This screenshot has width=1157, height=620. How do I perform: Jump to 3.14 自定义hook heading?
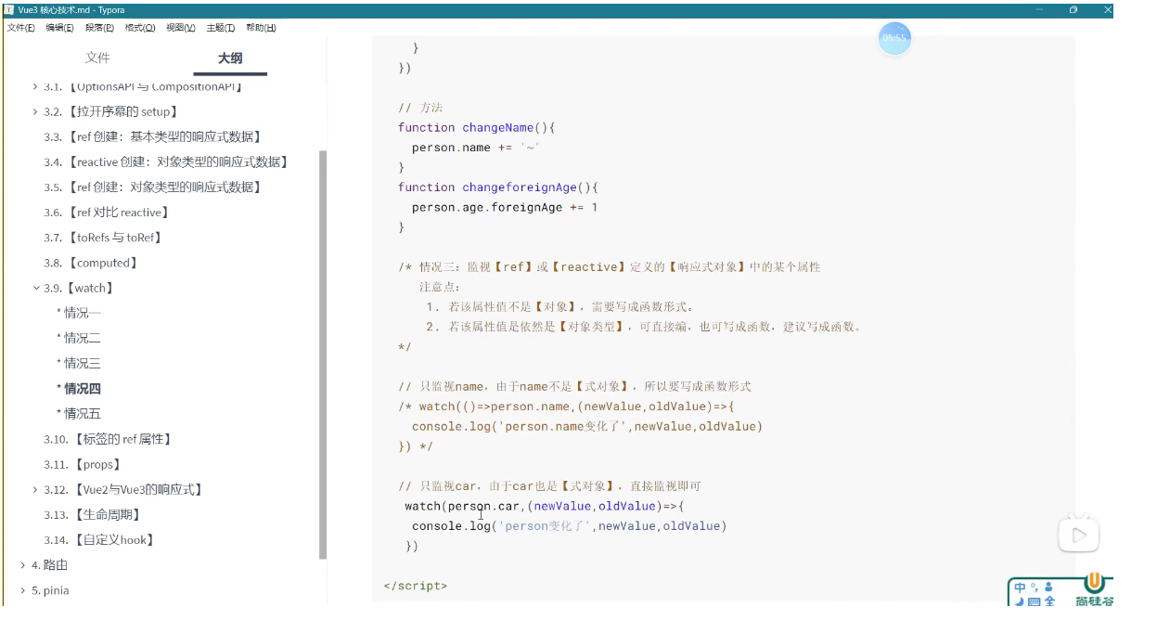99,539
